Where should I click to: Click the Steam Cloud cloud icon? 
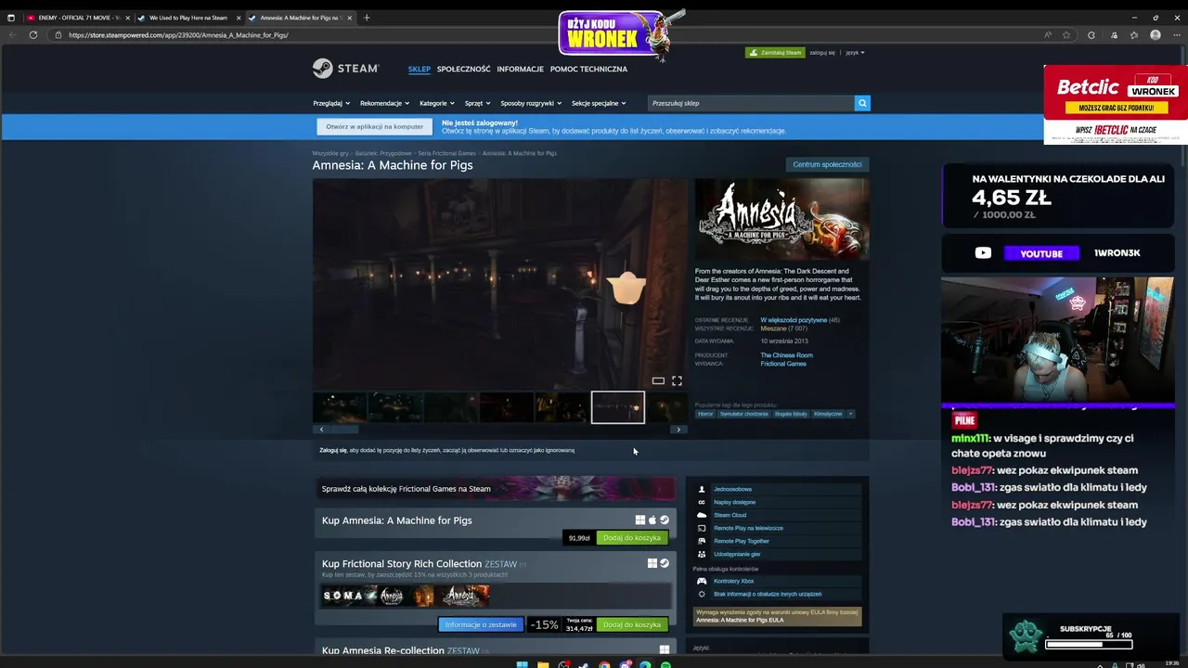[702, 515]
